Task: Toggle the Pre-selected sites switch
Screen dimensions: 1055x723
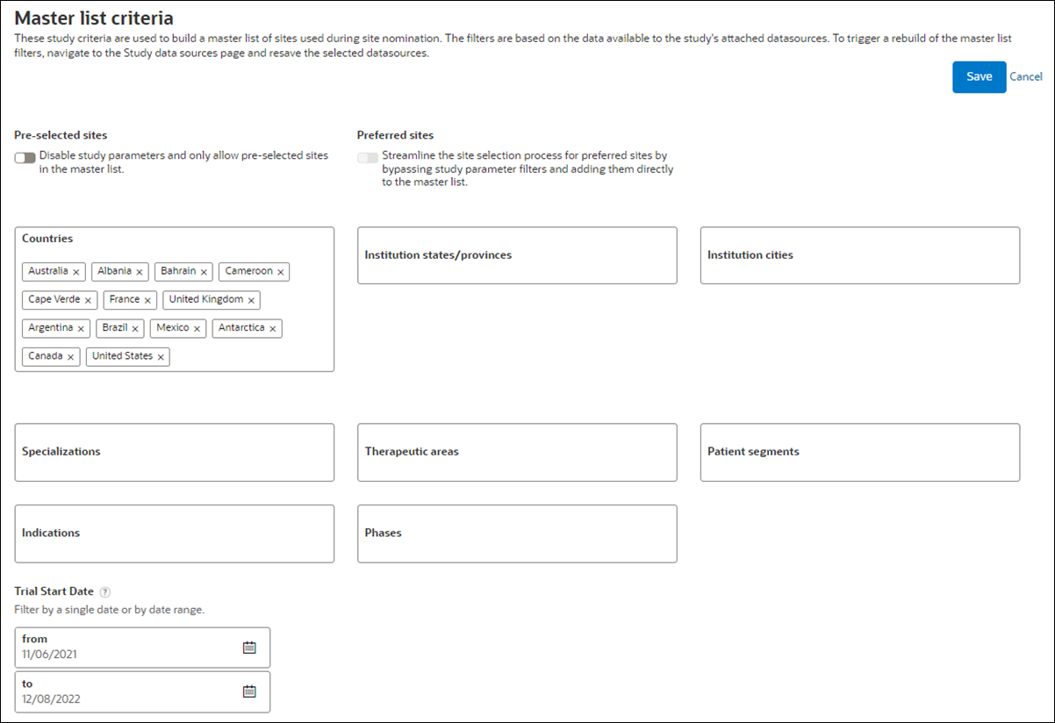Action: coord(25,157)
